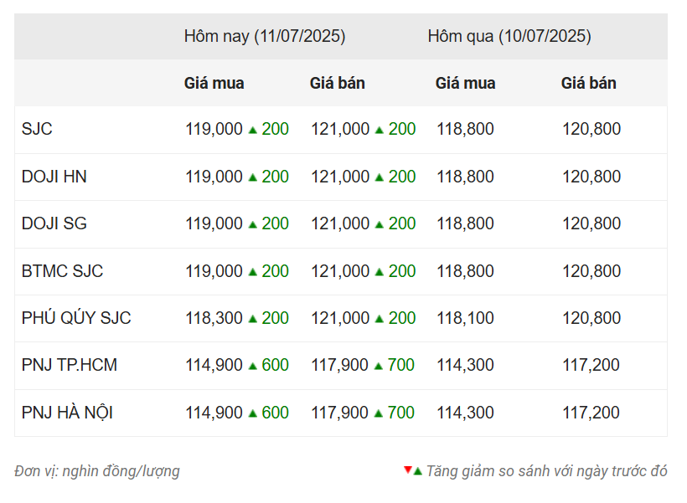The image size is (687, 503).
Task: Click the up arrow in PHÚ QÚY SJC buy price
Action: pyautogui.click(x=252, y=319)
